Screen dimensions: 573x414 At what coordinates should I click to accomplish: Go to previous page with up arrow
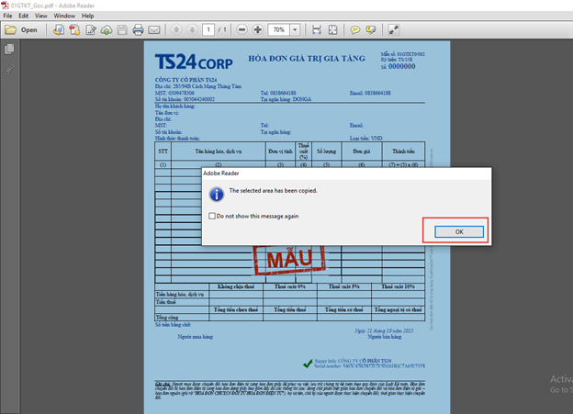click(x=176, y=30)
